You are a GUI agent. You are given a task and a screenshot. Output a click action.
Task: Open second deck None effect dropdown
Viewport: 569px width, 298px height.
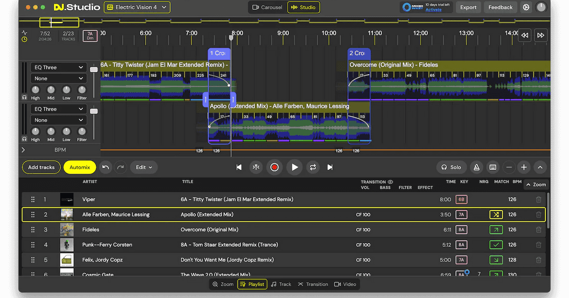tap(58, 120)
